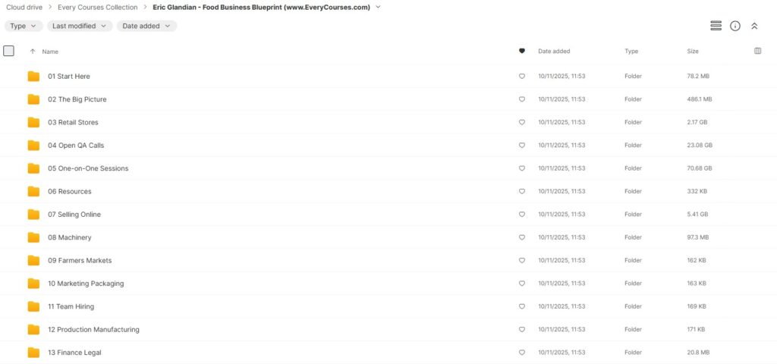Screen dimensions: 777x364
Task: Sort by favourites heart column header
Action: click(x=521, y=51)
